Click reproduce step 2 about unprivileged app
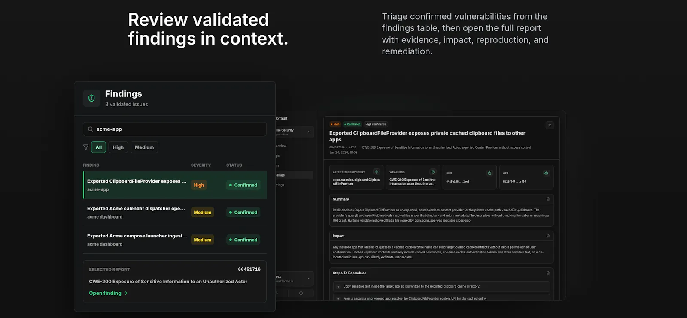 click(x=441, y=297)
